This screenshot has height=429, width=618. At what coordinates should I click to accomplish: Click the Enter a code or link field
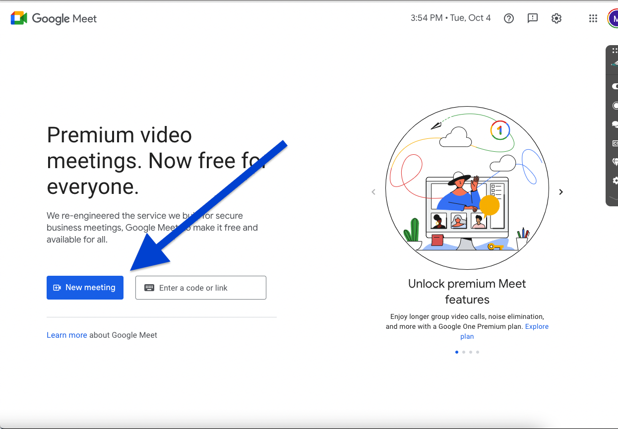(201, 288)
